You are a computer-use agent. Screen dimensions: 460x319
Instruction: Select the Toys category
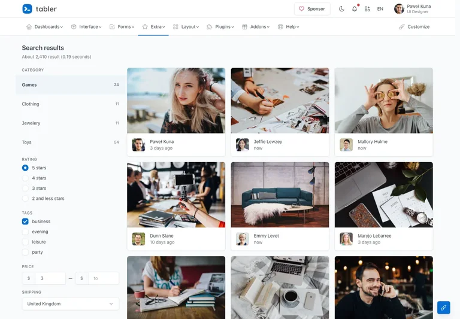click(71, 142)
